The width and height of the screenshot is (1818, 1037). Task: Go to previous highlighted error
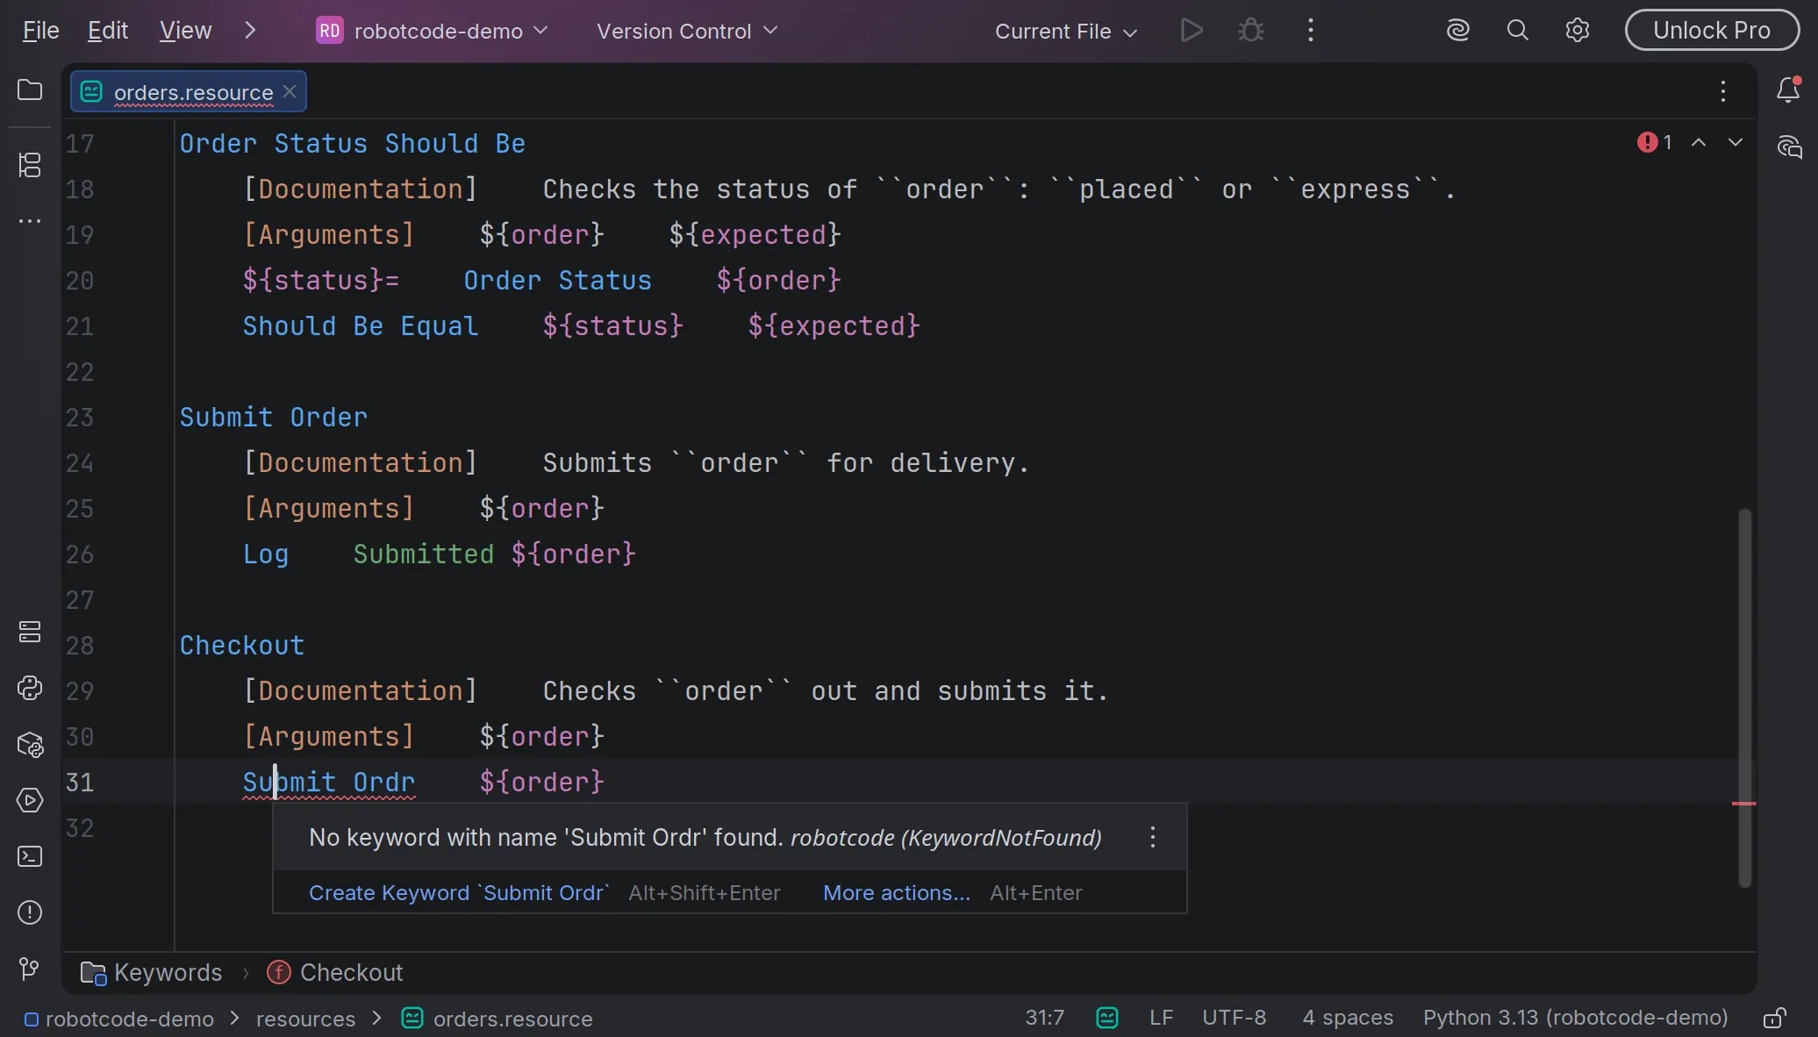point(1699,142)
